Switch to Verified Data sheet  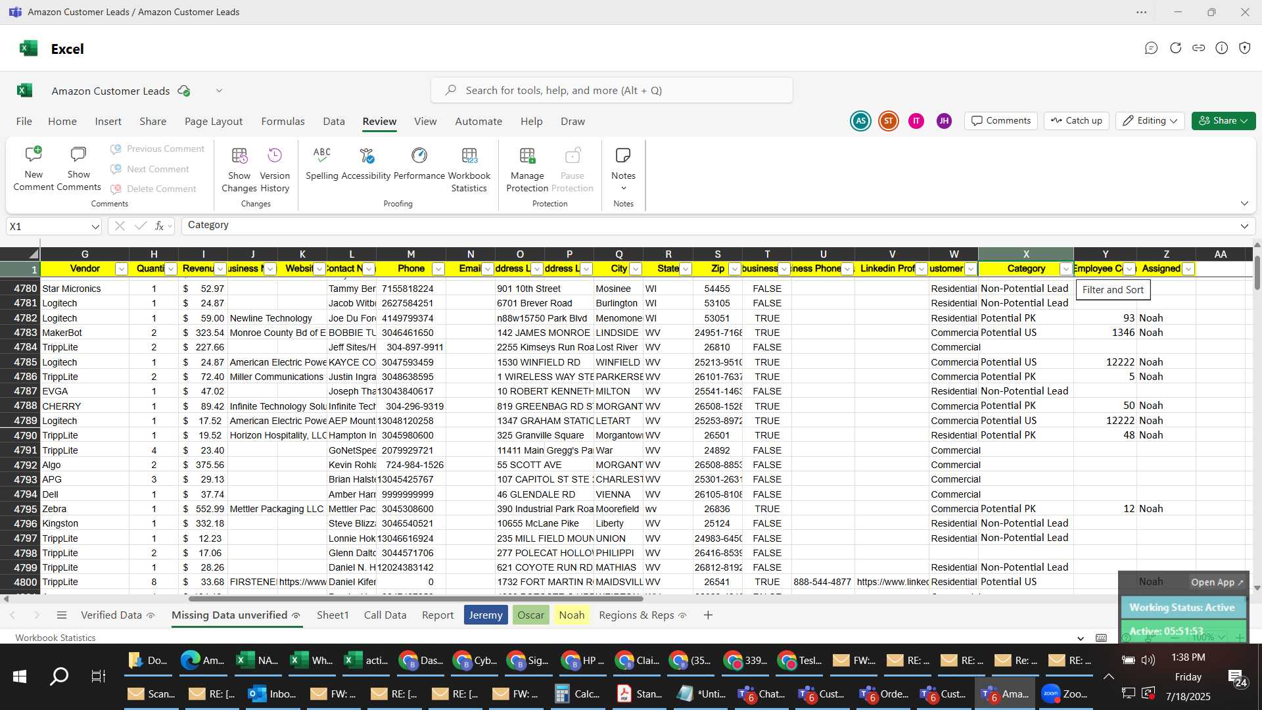point(118,615)
